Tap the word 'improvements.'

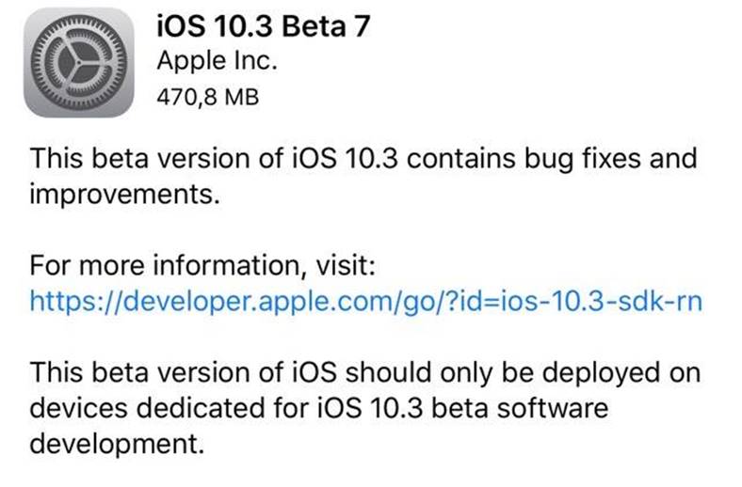tap(125, 194)
